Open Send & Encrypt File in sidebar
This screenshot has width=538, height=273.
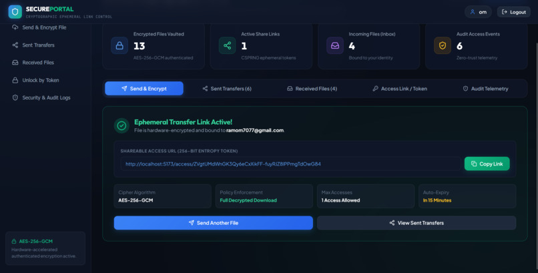click(45, 27)
